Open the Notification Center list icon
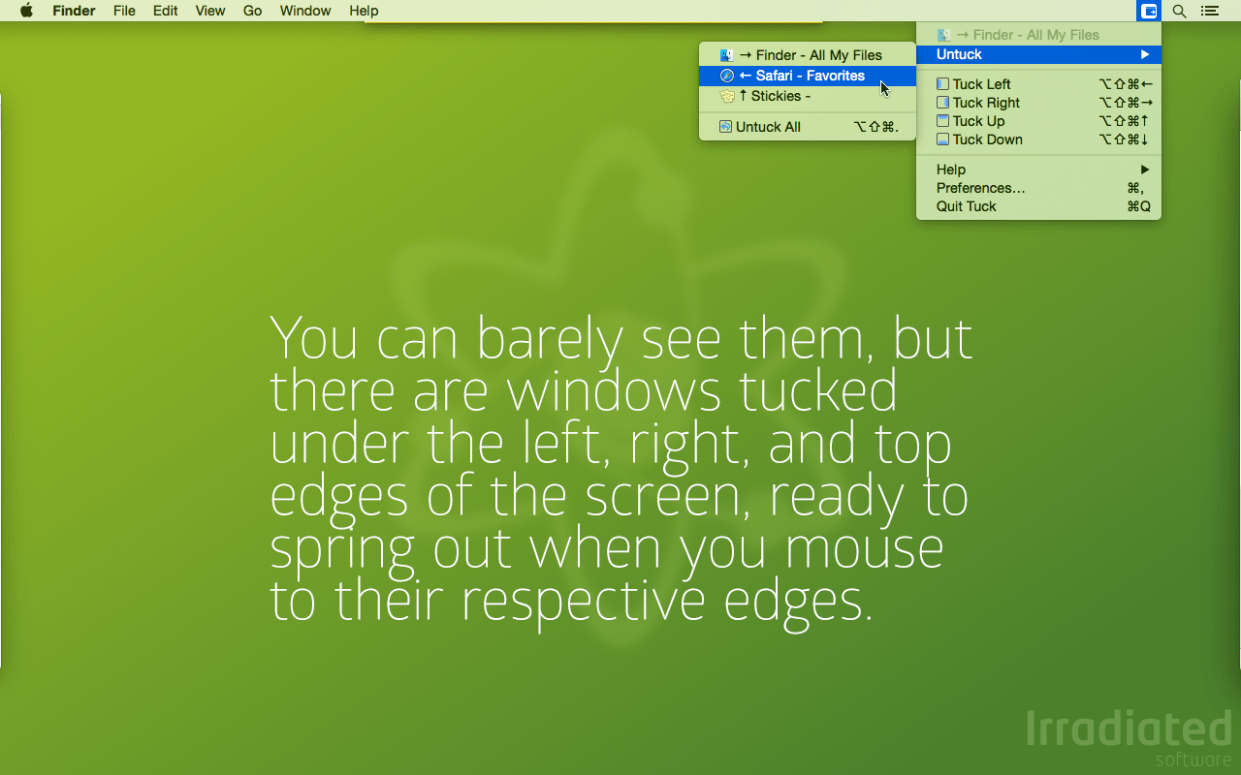 pyautogui.click(x=1209, y=12)
